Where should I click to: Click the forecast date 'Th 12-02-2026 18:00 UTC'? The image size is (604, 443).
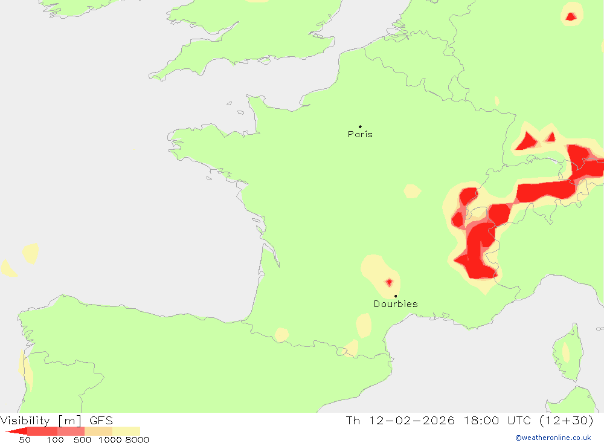439,420
